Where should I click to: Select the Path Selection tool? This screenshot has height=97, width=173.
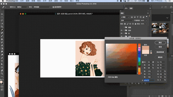2,64
